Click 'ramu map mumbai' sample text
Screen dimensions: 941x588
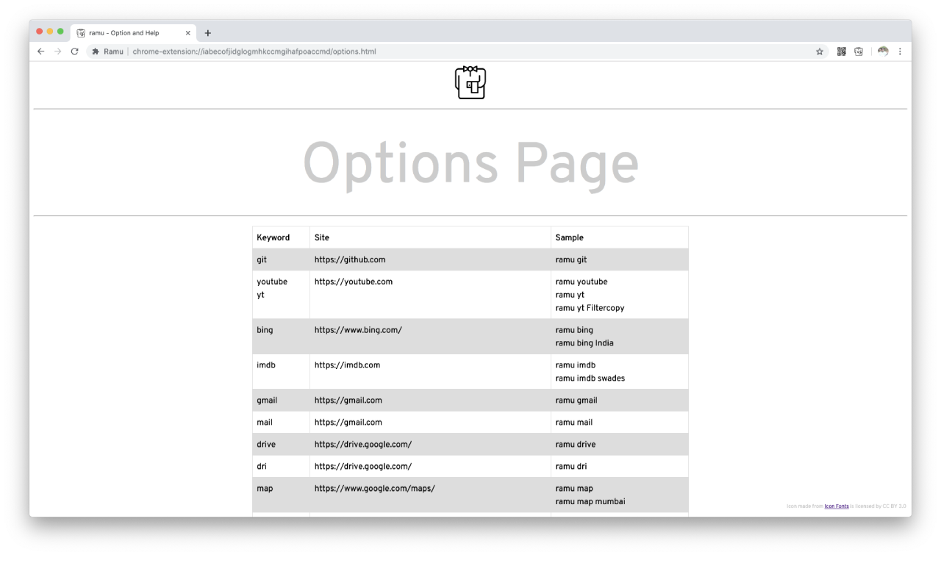coord(590,502)
